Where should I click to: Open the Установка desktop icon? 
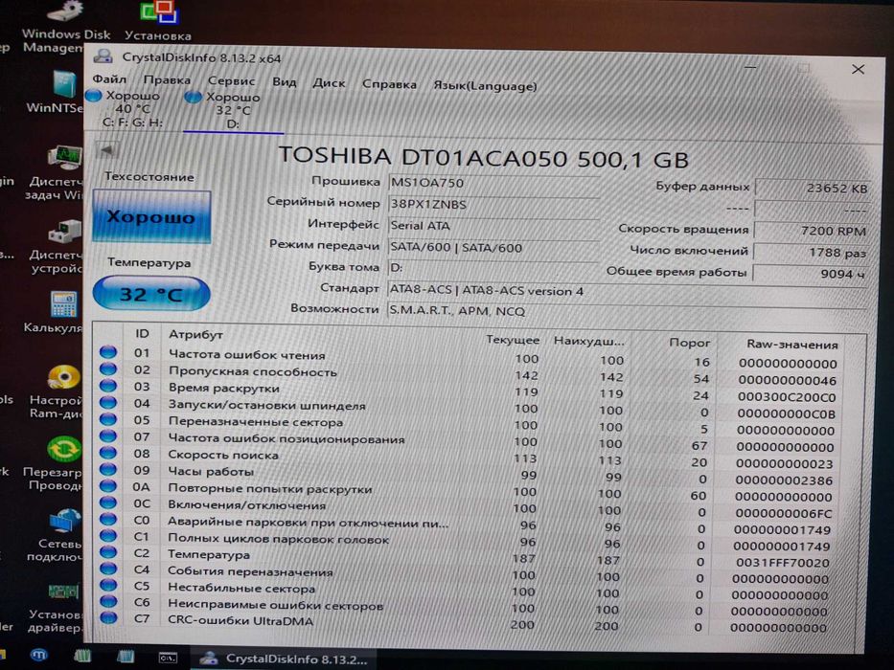pos(158,21)
